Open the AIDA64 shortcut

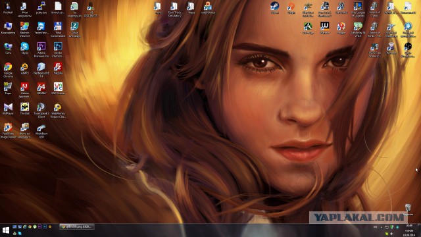click(41, 88)
